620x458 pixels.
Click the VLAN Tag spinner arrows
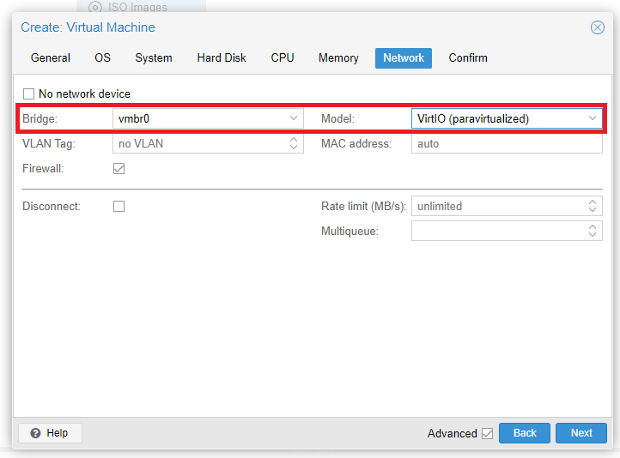(x=294, y=143)
